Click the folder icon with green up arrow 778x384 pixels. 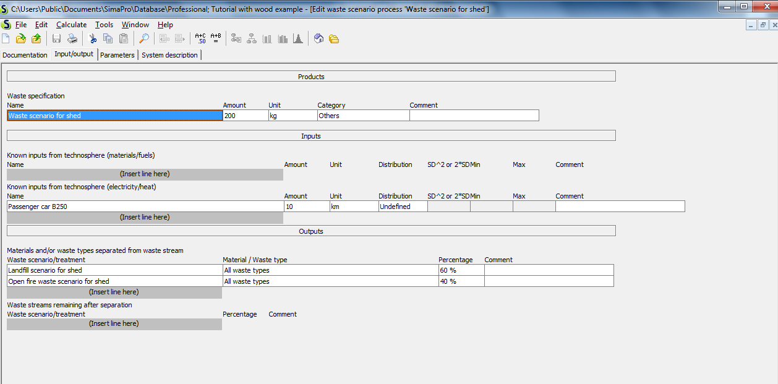(x=36, y=39)
